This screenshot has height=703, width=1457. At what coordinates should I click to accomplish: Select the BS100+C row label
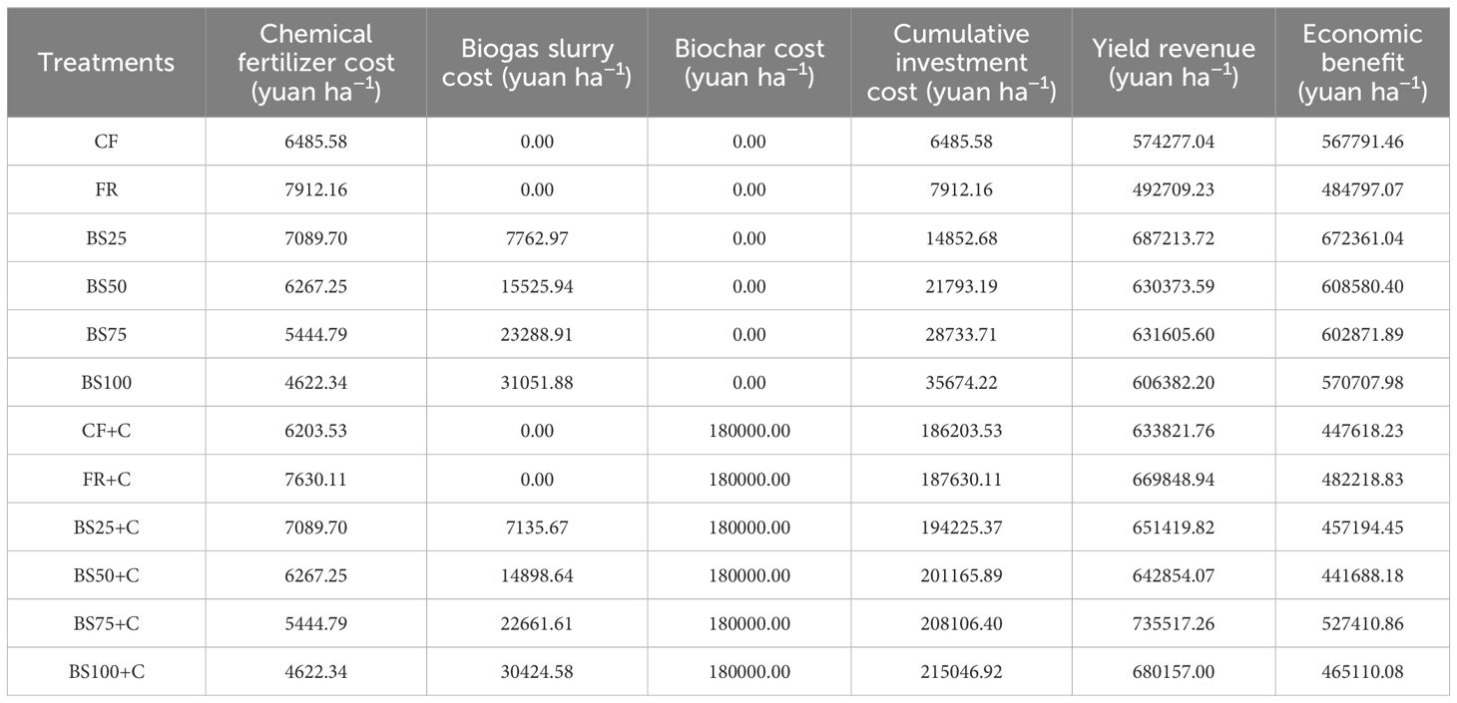pos(106,671)
